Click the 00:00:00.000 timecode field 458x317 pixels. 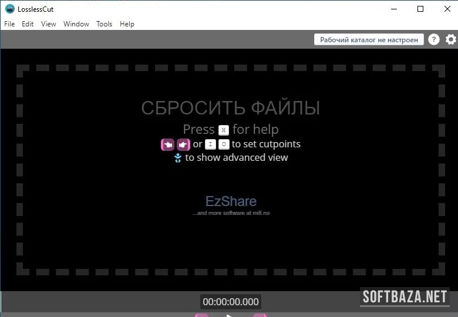point(230,302)
